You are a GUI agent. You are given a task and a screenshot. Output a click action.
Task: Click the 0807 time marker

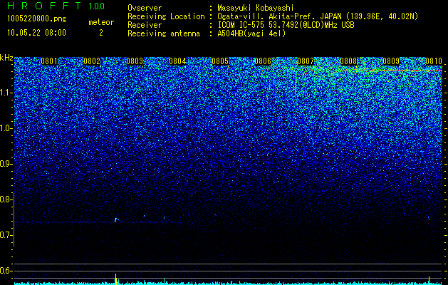[x=306, y=61]
